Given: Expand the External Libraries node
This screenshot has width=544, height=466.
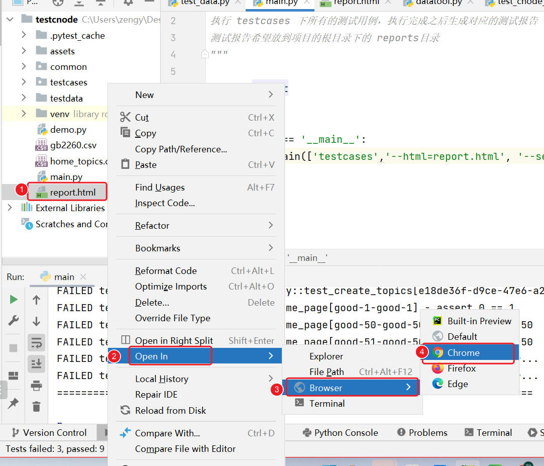Looking at the screenshot, I should point(10,208).
